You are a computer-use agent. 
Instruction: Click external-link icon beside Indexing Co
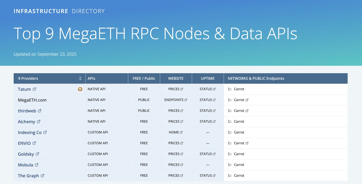(45, 132)
